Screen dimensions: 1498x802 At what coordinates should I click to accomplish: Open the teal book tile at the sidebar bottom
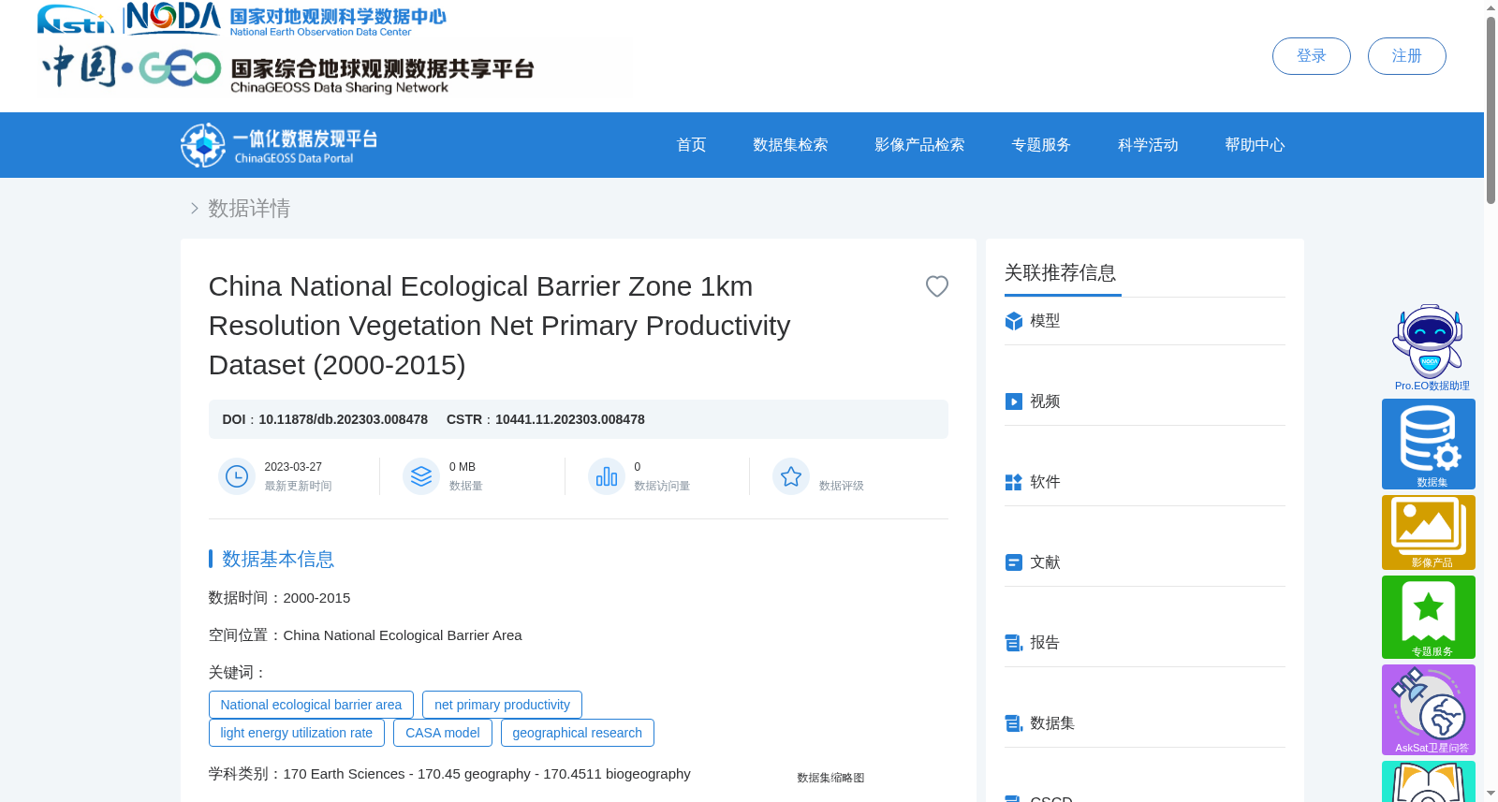point(1429,781)
